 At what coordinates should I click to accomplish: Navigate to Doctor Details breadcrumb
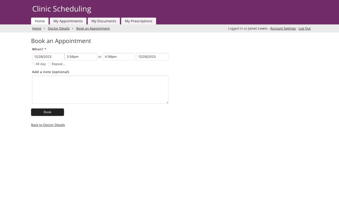[x=59, y=28]
